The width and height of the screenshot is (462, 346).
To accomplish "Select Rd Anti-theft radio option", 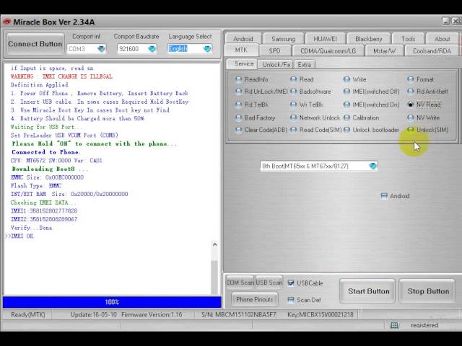I will [427, 92].
